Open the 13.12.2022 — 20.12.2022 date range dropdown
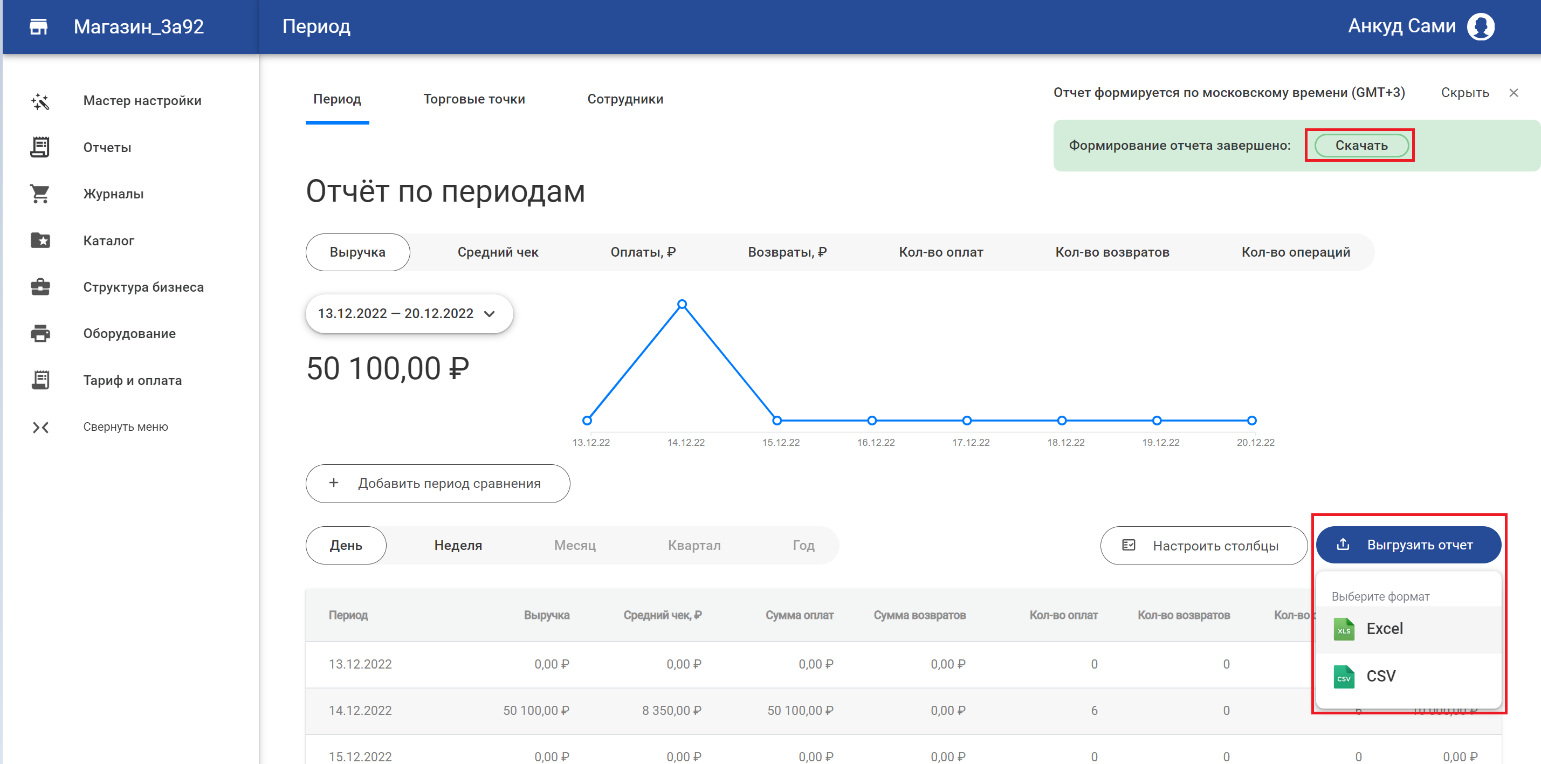 pyautogui.click(x=409, y=313)
